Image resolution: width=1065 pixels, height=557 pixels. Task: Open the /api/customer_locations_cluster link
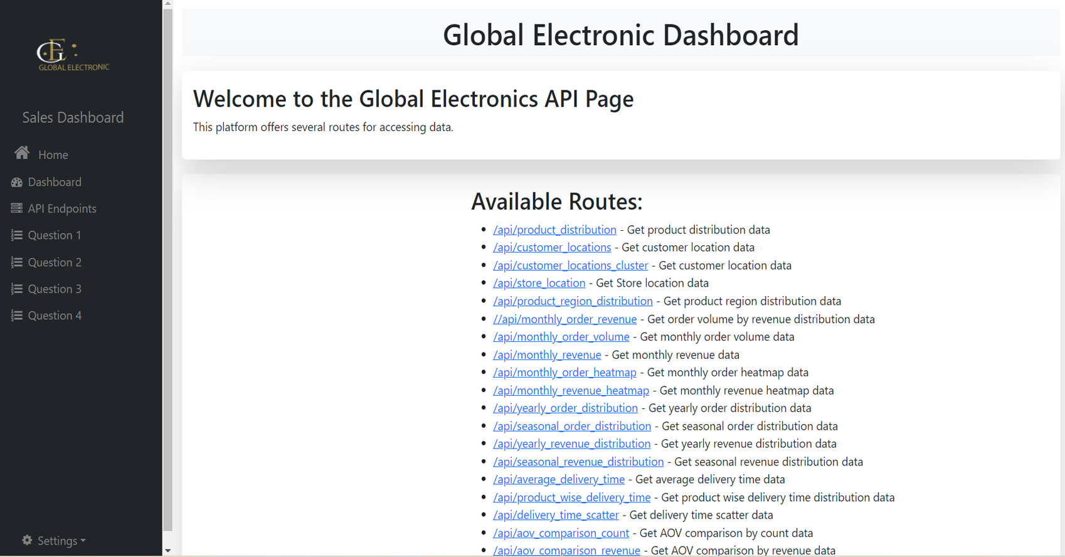(x=570, y=266)
